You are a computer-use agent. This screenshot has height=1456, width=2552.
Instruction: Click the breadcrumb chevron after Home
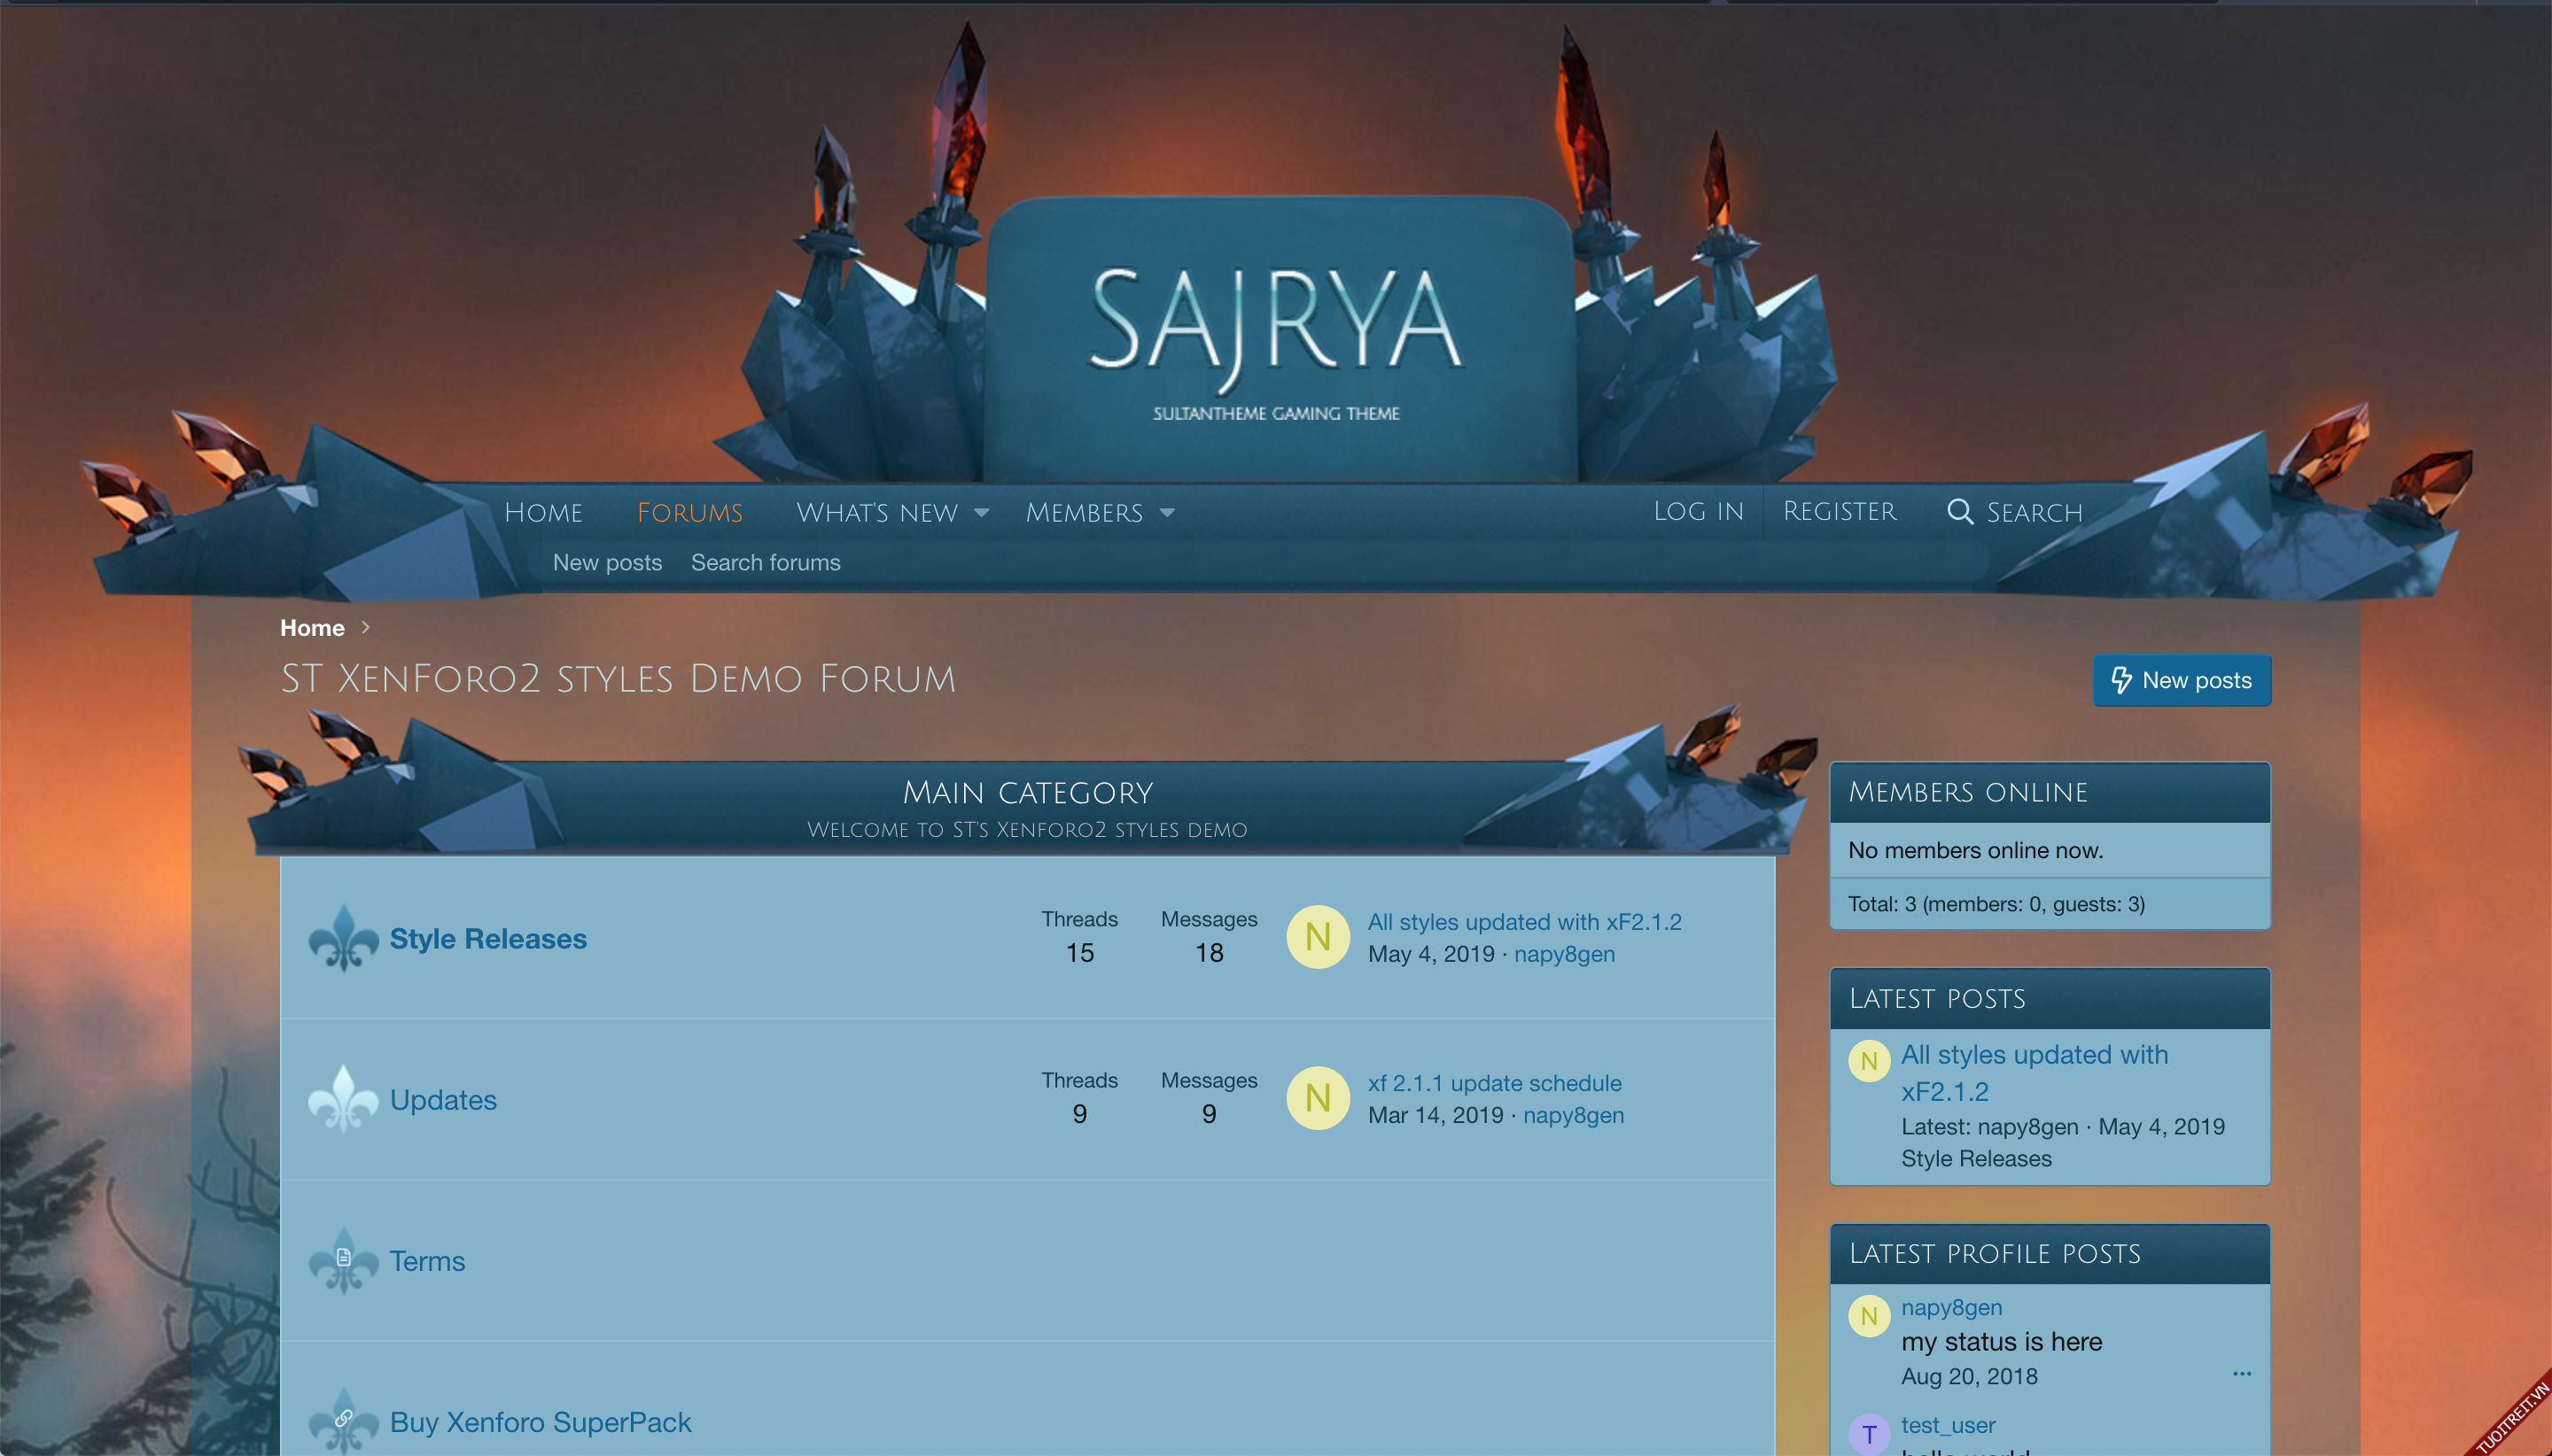[x=366, y=627]
